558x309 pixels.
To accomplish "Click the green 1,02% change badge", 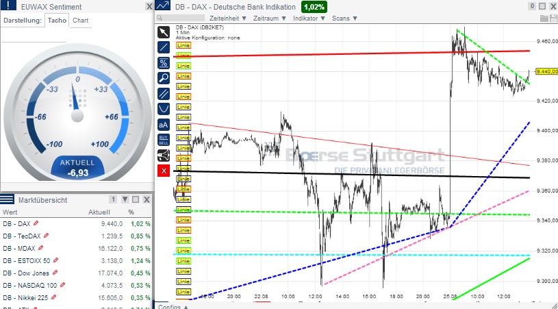I will click(314, 7).
